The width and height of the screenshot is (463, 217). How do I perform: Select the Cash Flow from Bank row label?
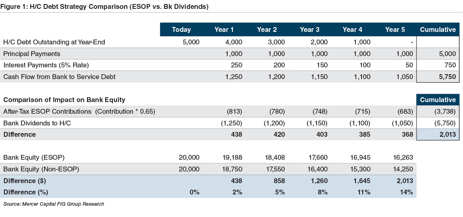point(59,77)
